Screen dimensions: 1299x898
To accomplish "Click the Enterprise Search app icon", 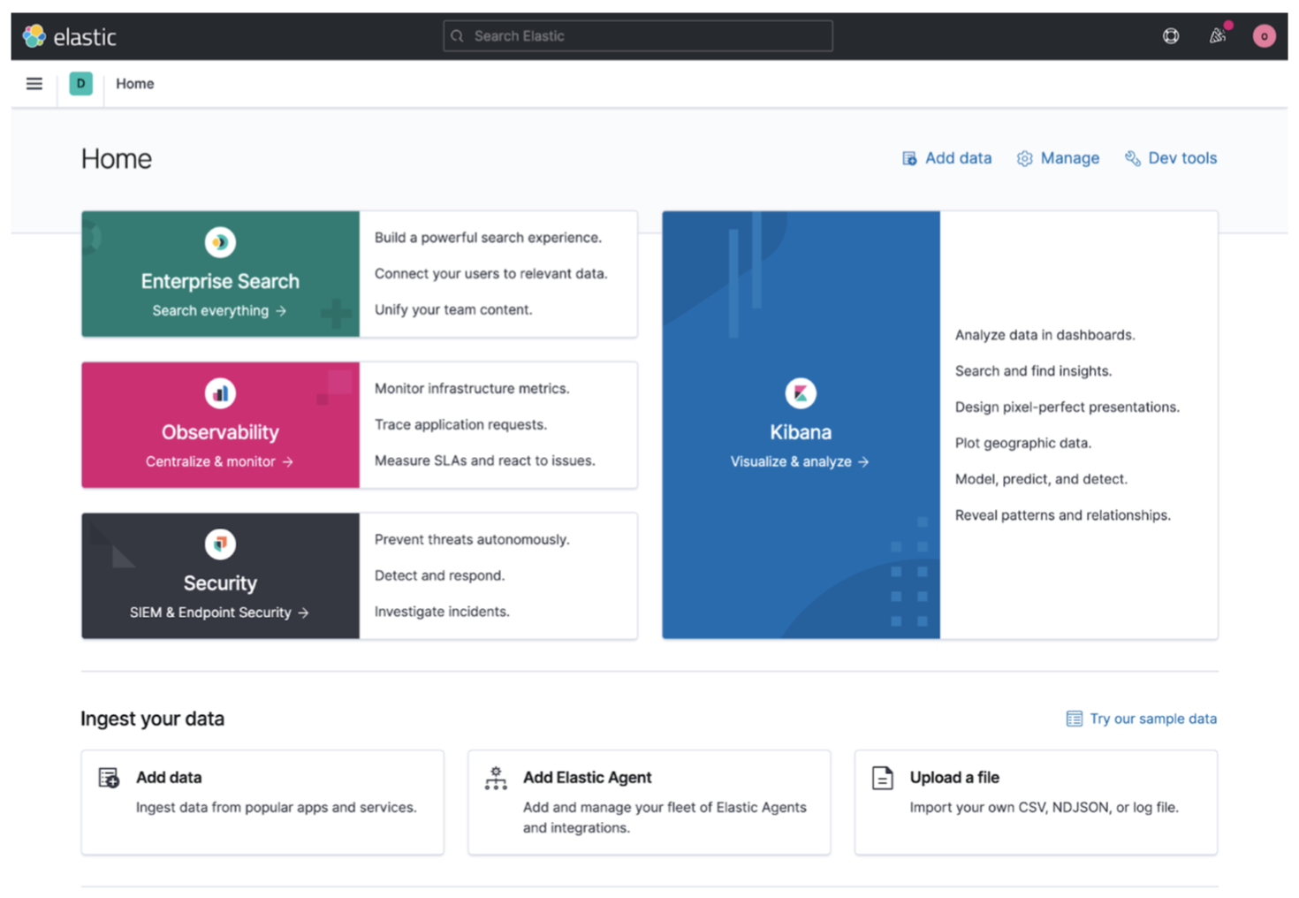I will coord(219,241).
